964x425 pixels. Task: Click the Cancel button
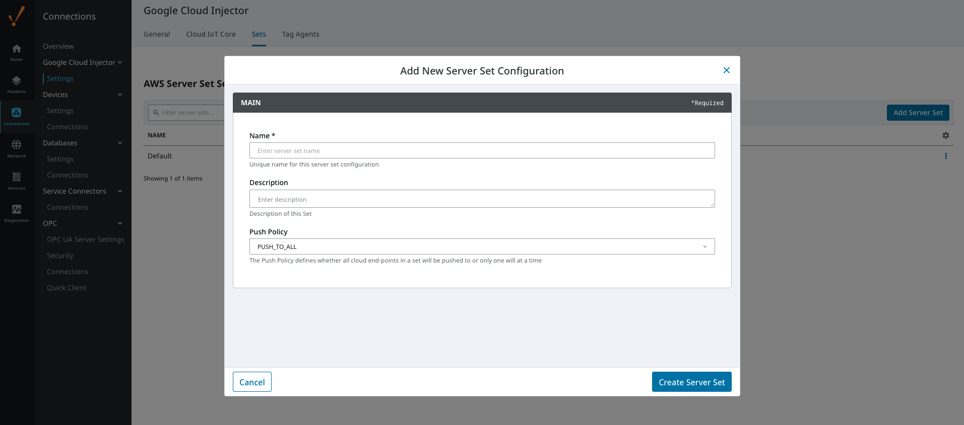pos(252,382)
